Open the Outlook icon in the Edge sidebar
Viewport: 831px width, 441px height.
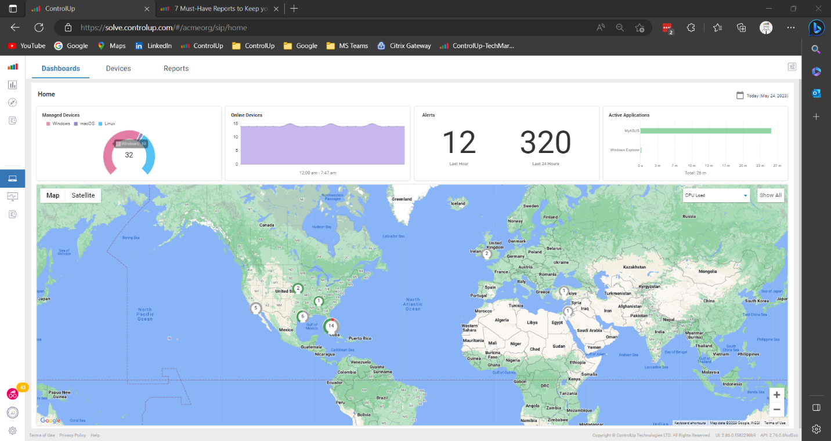[816, 93]
